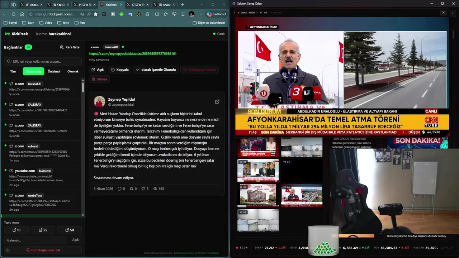This screenshot has height=258, width=459.
Task: Click the YT #7 camera grid thumbnail
Action: pos(258,220)
